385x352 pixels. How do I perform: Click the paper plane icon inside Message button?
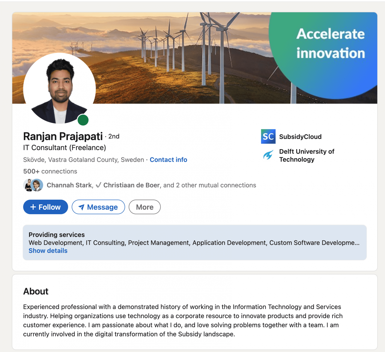pos(82,207)
